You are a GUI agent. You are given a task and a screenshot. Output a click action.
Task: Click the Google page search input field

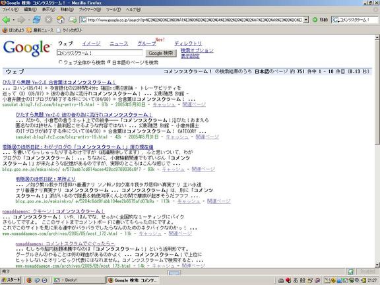pos(100,53)
